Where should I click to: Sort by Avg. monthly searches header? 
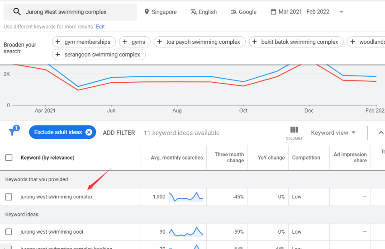tap(177, 158)
